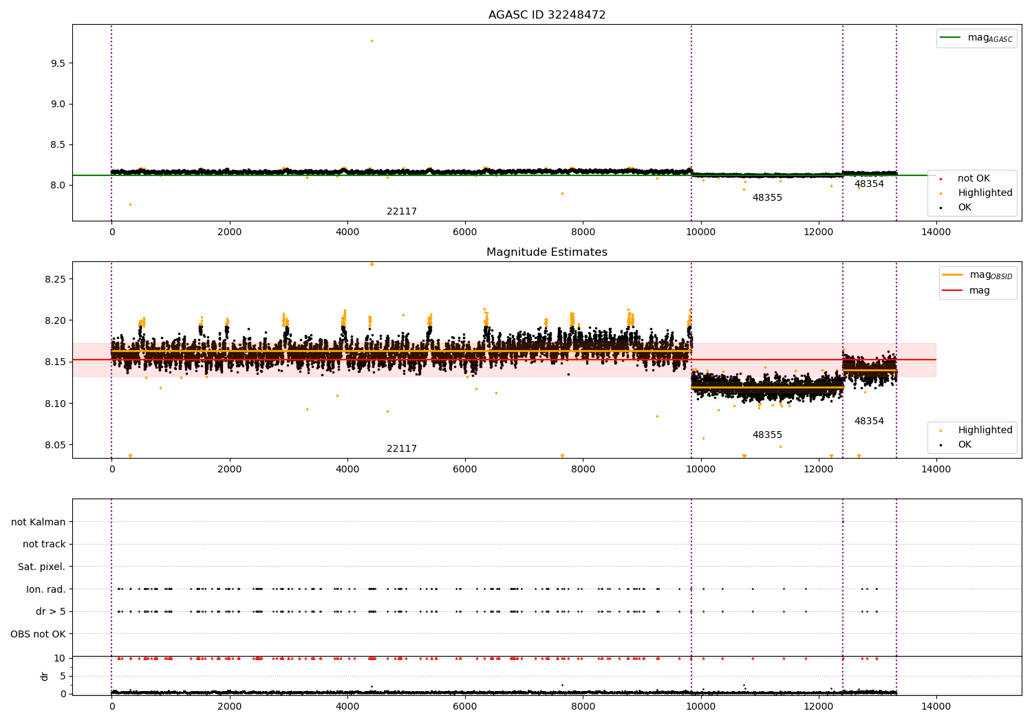The width and height of the screenshot is (1032, 722).
Task: Click the 12000 x-tick under the bottom plot
Action: 819,707
